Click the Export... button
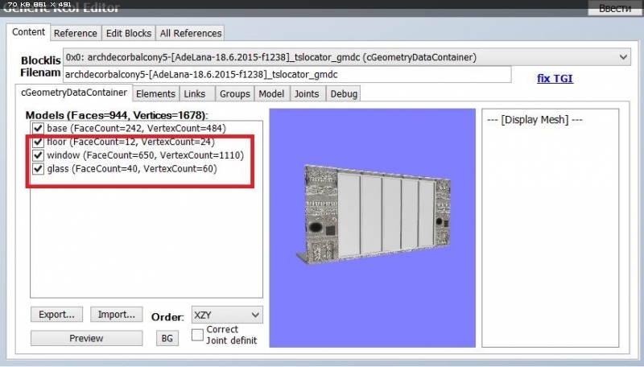 coord(57,315)
